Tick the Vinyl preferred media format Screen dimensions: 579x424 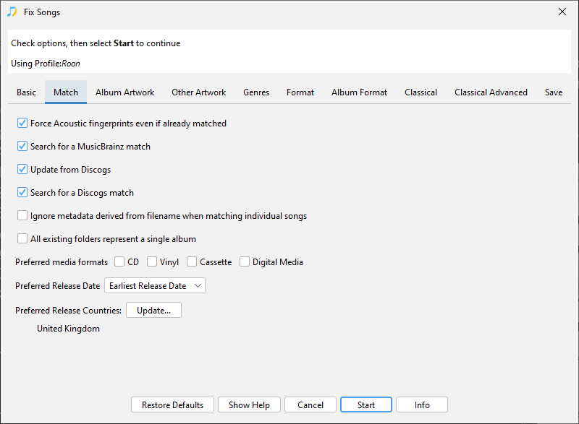[152, 261]
